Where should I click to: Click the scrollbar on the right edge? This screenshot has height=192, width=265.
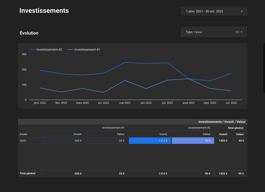point(264,68)
